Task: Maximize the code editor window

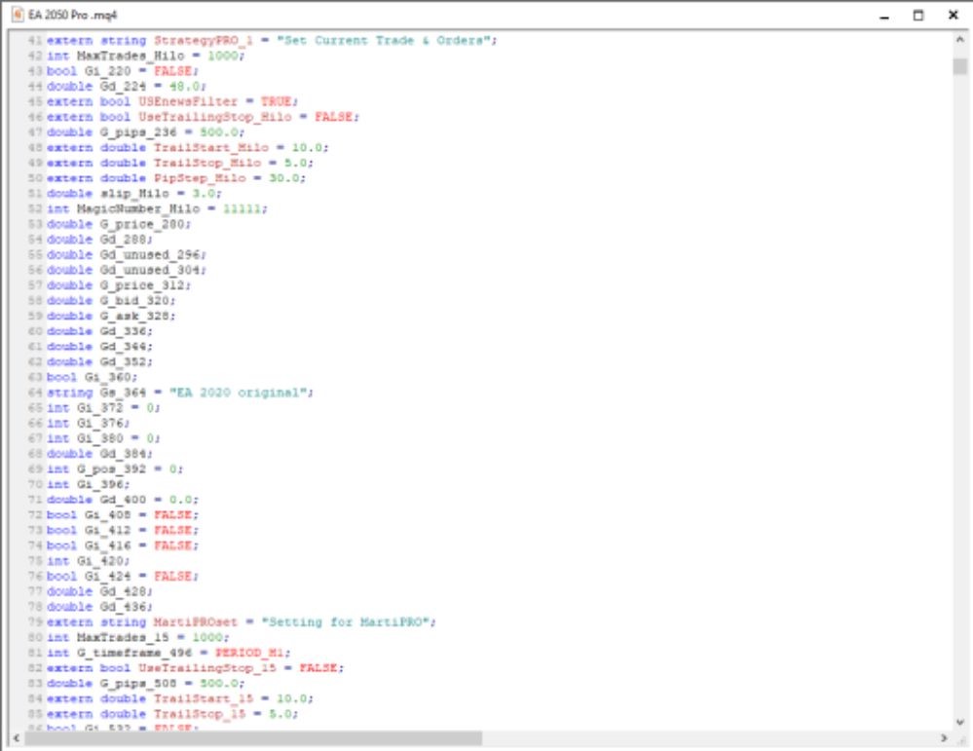Action: 917,16
